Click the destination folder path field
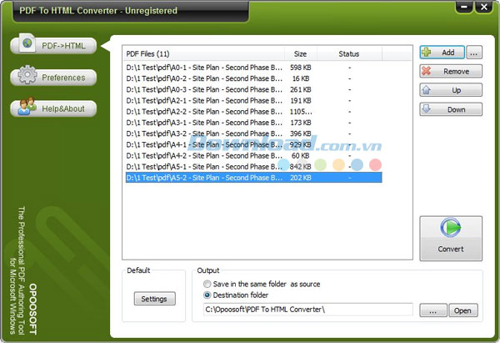 (308, 310)
